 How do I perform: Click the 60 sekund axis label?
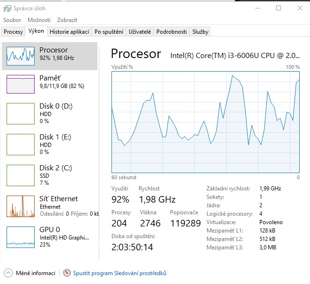(124, 177)
